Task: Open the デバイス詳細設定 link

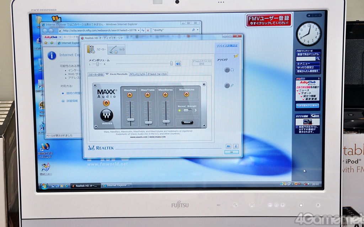Action: pos(227,46)
